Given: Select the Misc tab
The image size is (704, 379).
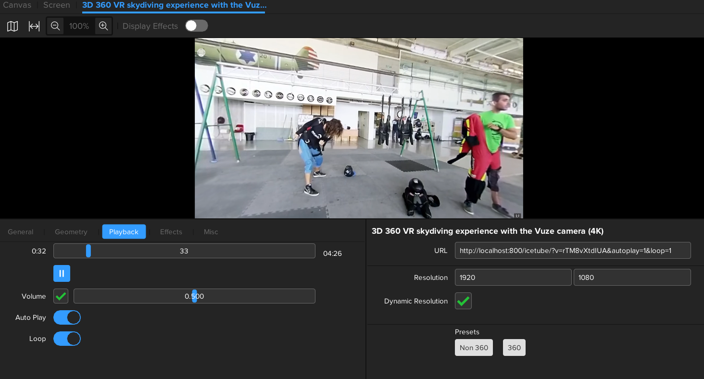Looking at the screenshot, I should tap(211, 232).
